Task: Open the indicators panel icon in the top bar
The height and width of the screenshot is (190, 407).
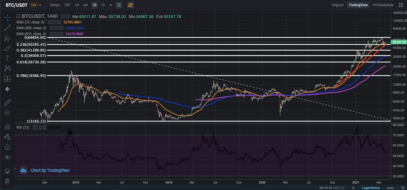Action: (130, 5)
